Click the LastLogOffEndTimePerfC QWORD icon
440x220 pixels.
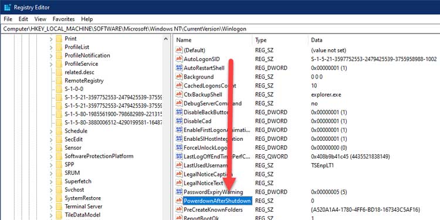coord(179,156)
